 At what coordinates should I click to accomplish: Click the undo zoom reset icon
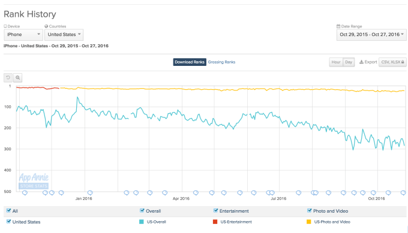(8, 77)
